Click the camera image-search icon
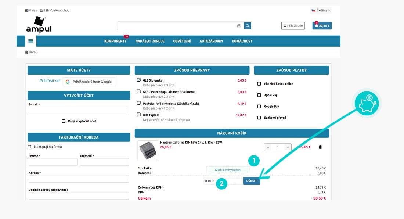The height and width of the screenshot is (219, 404). click(239, 26)
